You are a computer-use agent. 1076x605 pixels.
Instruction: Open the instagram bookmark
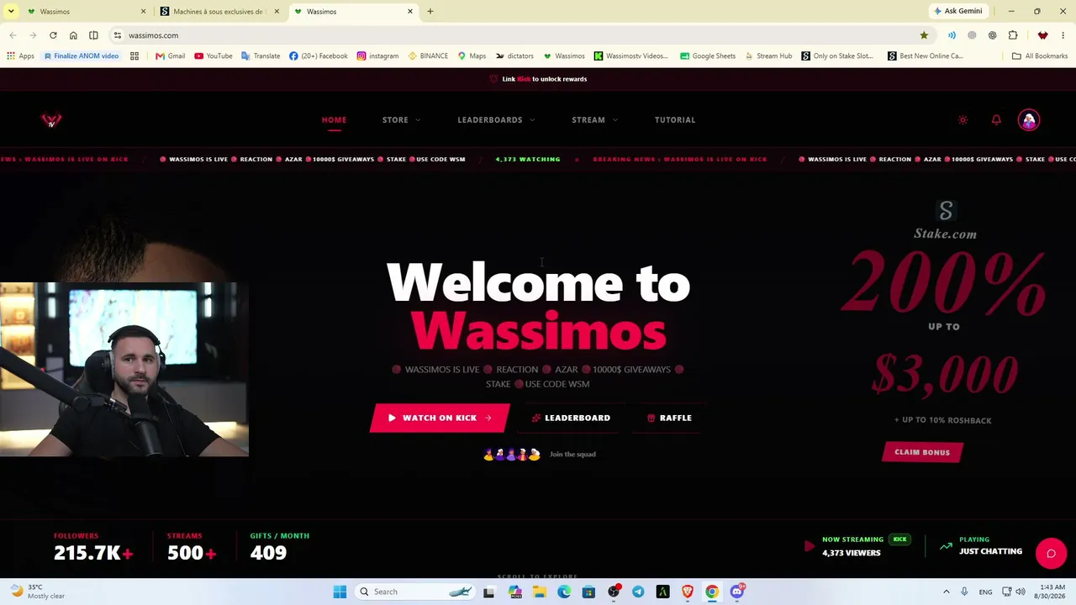coord(378,56)
